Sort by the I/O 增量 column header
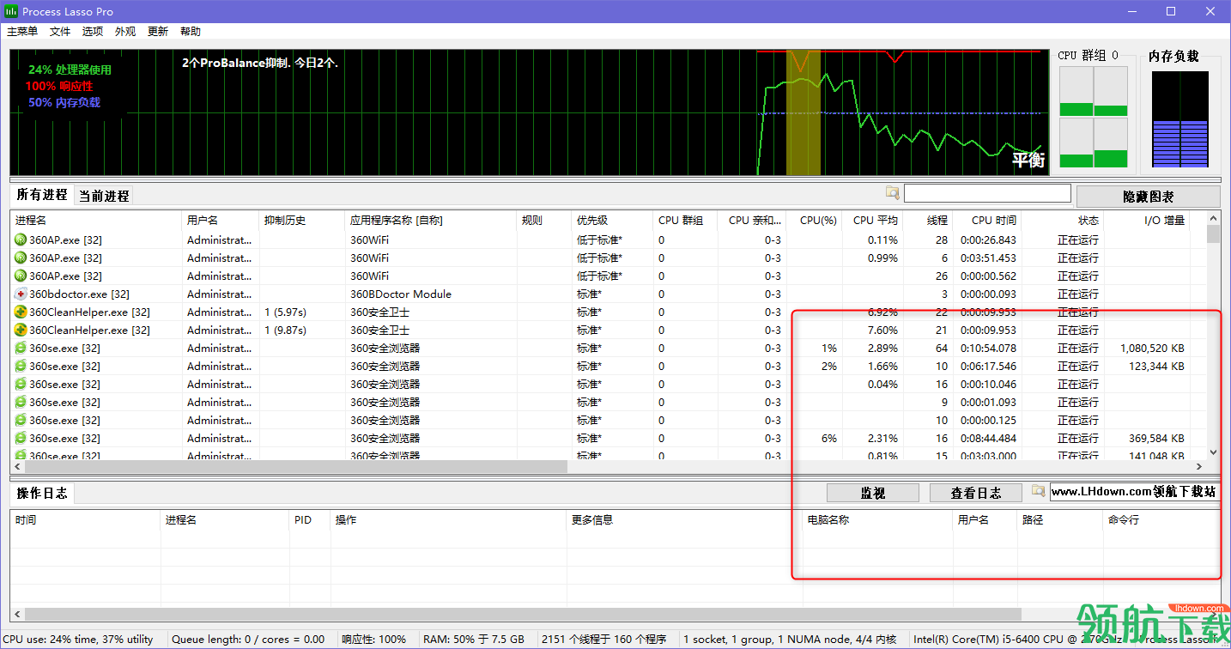Viewport: 1231px width, 649px height. coord(1147,221)
